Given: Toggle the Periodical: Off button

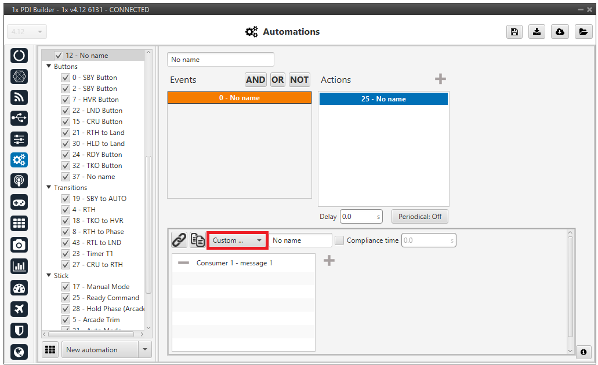Looking at the screenshot, I should pos(419,217).
